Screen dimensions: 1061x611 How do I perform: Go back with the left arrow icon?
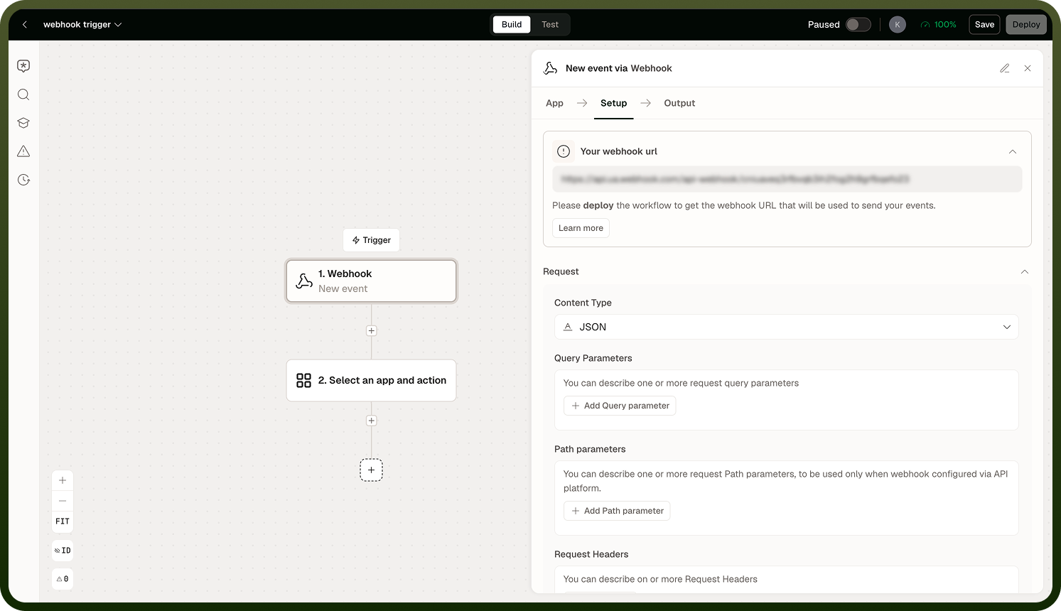pyautogui.click(x=25, y=24)
